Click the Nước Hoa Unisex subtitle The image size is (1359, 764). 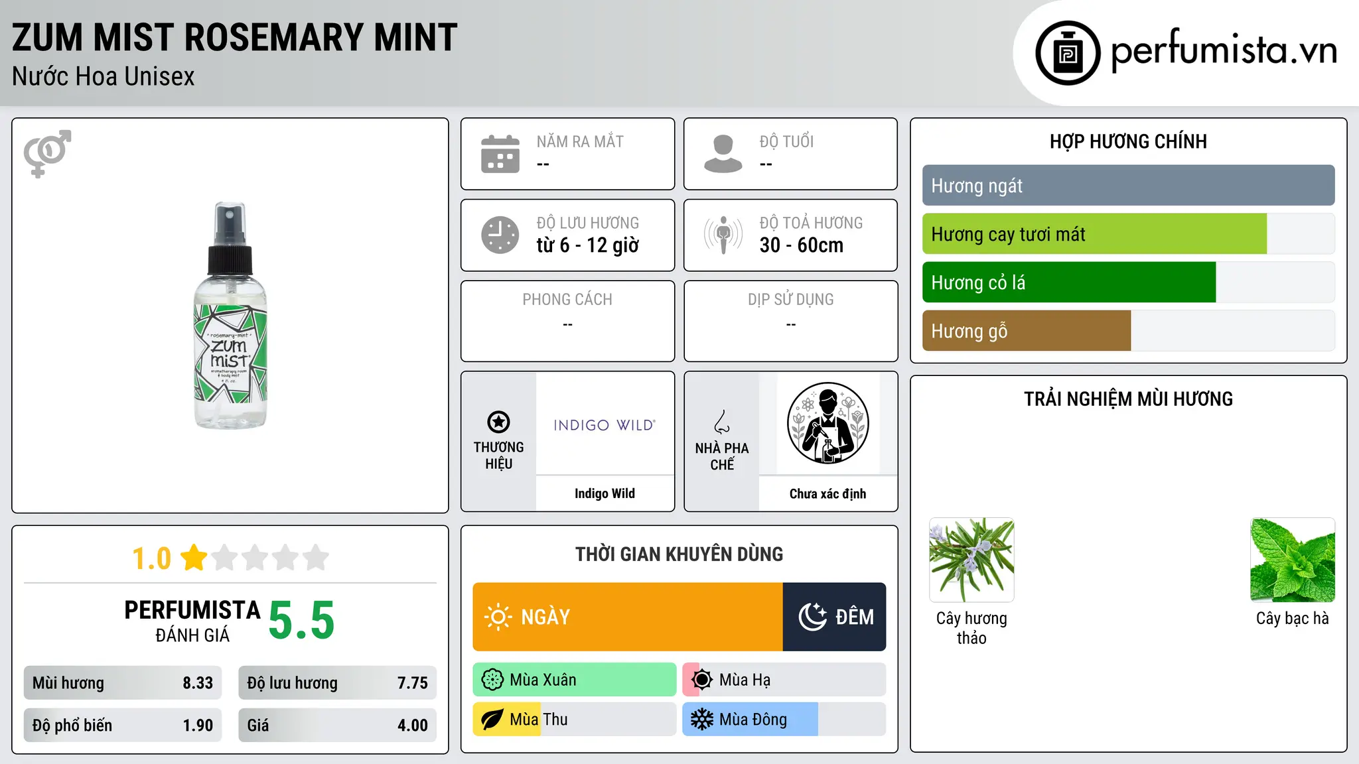click(104, 77)
